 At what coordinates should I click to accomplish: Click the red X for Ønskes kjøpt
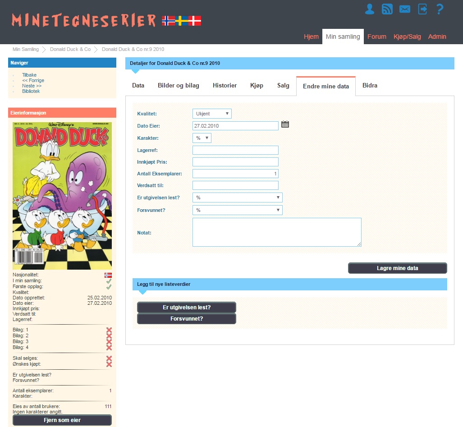pyautogui.click(x=109, y=364)
